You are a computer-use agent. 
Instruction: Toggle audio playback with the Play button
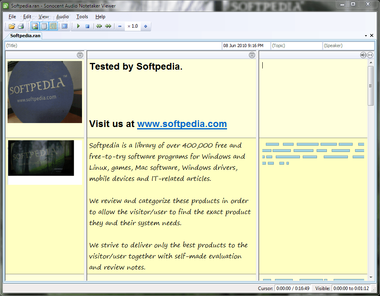coord(78,26)
